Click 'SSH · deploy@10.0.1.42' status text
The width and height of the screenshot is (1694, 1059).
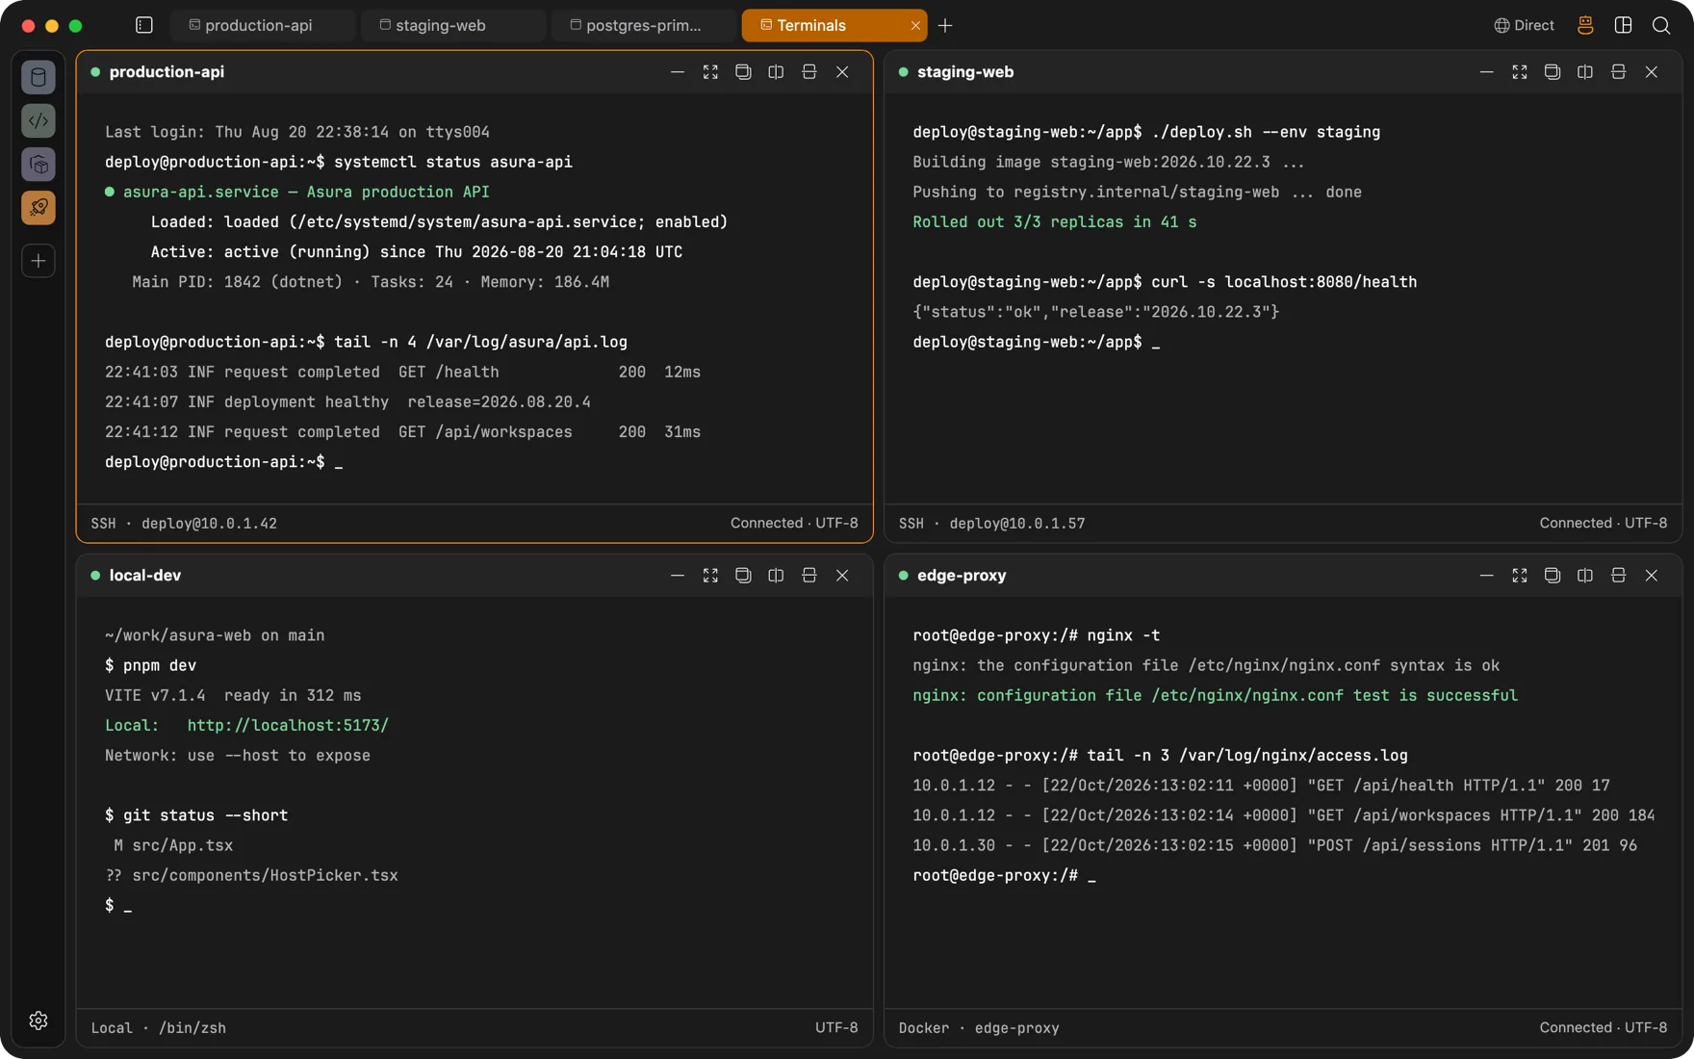[x=184, y=524]
